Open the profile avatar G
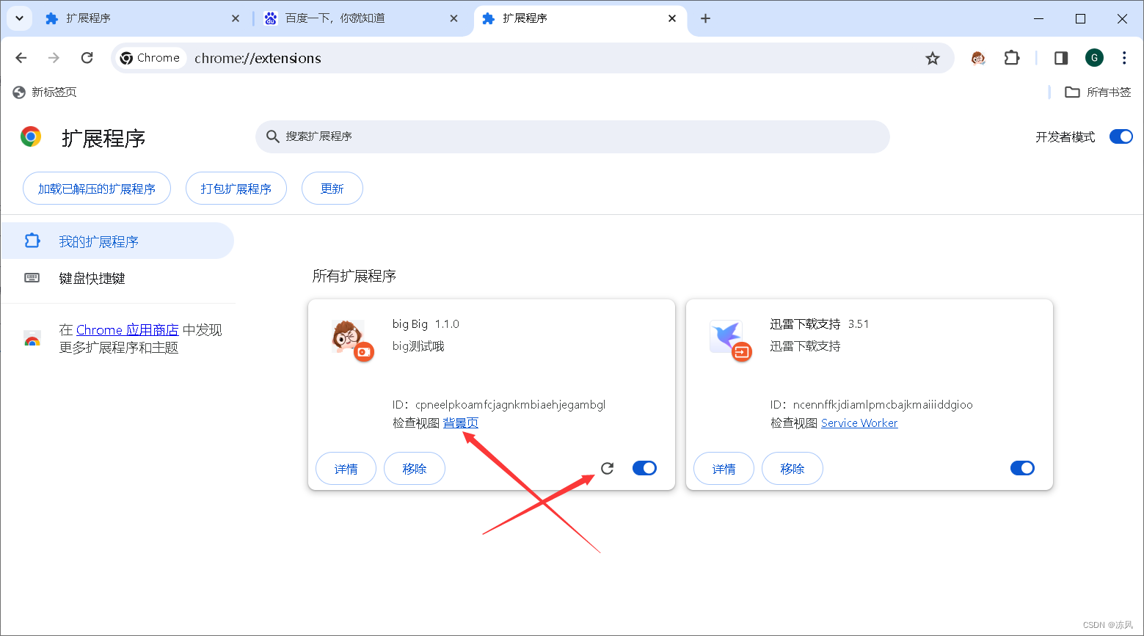 tap(1094, 58)
